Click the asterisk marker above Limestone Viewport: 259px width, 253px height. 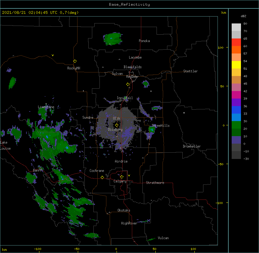[46, 104]
